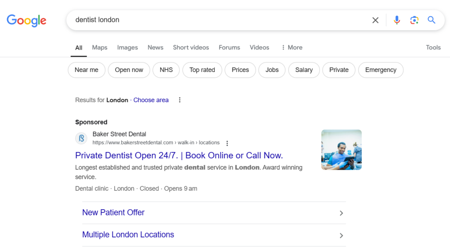Open the 'Multiple London Locations' sitelink
450x250 pixels.
128,235
